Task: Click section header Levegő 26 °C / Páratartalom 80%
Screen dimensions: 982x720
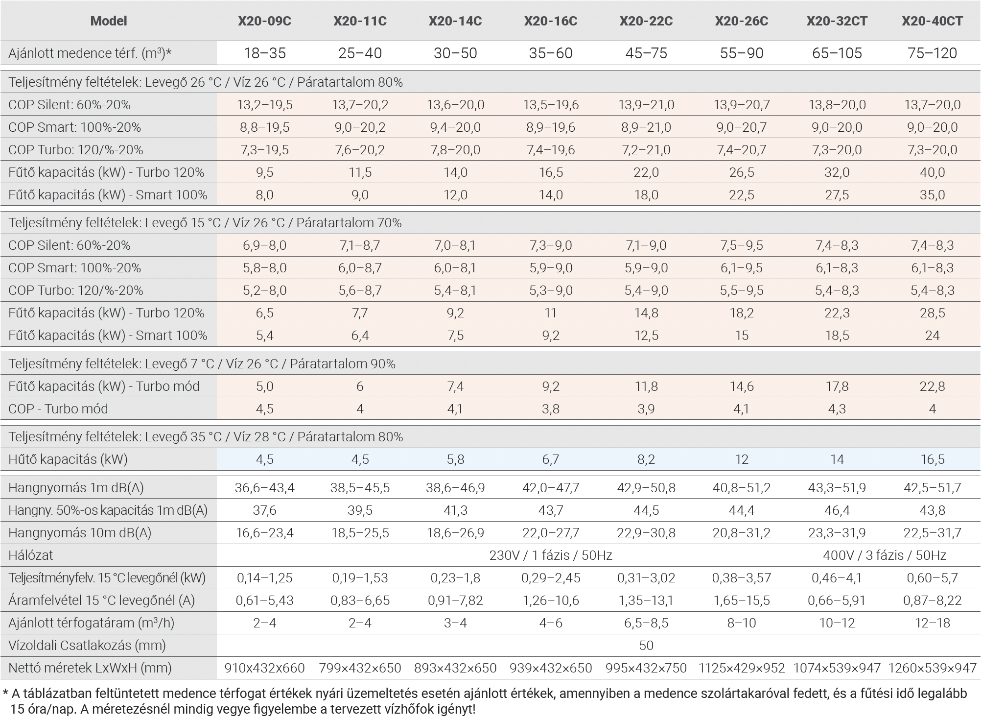Action: click(206, 82)
